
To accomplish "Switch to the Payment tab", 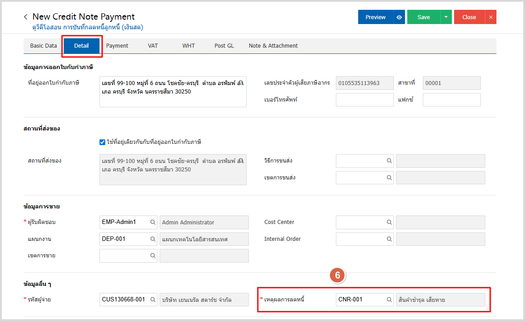I will 117,46.
